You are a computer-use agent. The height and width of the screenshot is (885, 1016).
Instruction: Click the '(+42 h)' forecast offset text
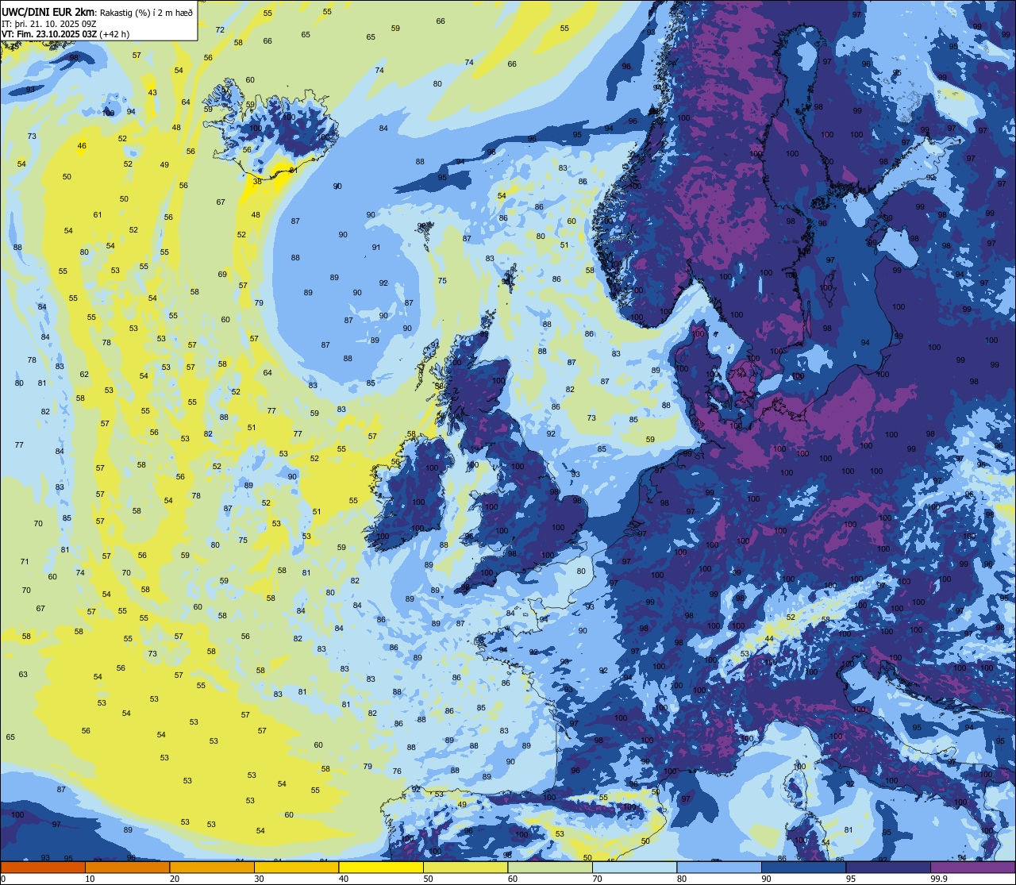114,34
